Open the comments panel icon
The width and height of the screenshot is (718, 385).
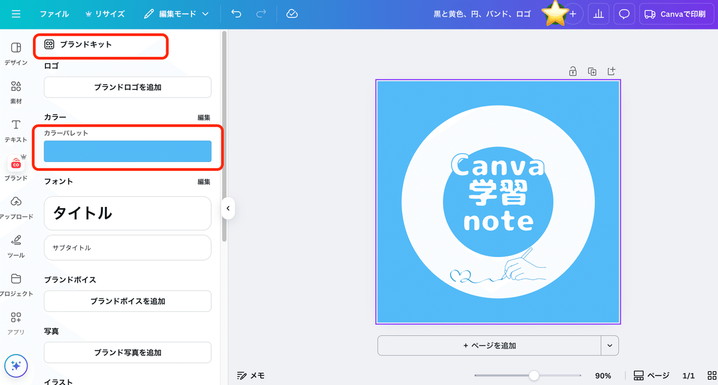coord(623,13)
